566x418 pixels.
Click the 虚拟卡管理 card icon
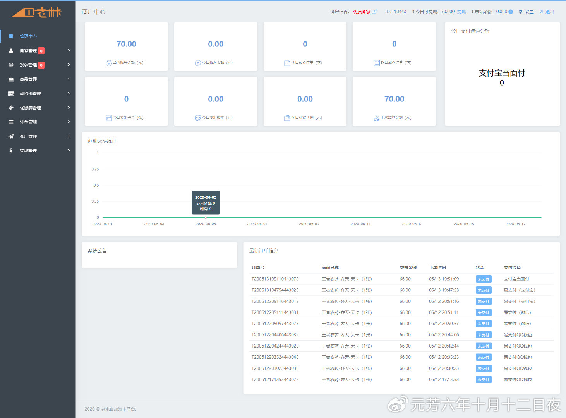(11, 94)
